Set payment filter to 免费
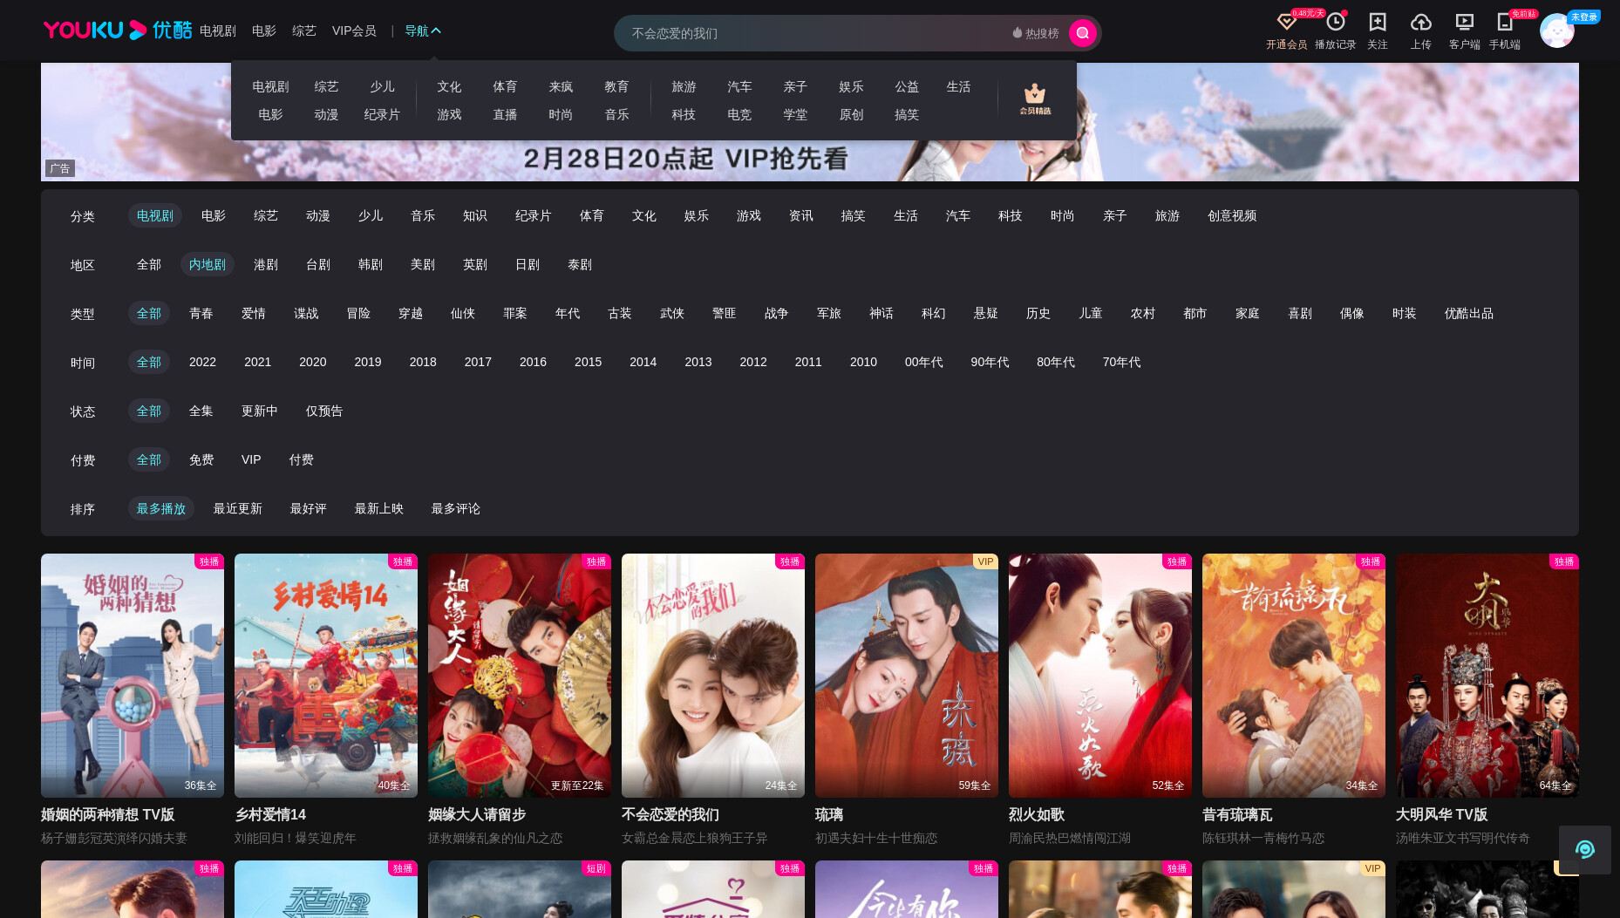Viewport: 1620px width, 918px height. (201, 459)
